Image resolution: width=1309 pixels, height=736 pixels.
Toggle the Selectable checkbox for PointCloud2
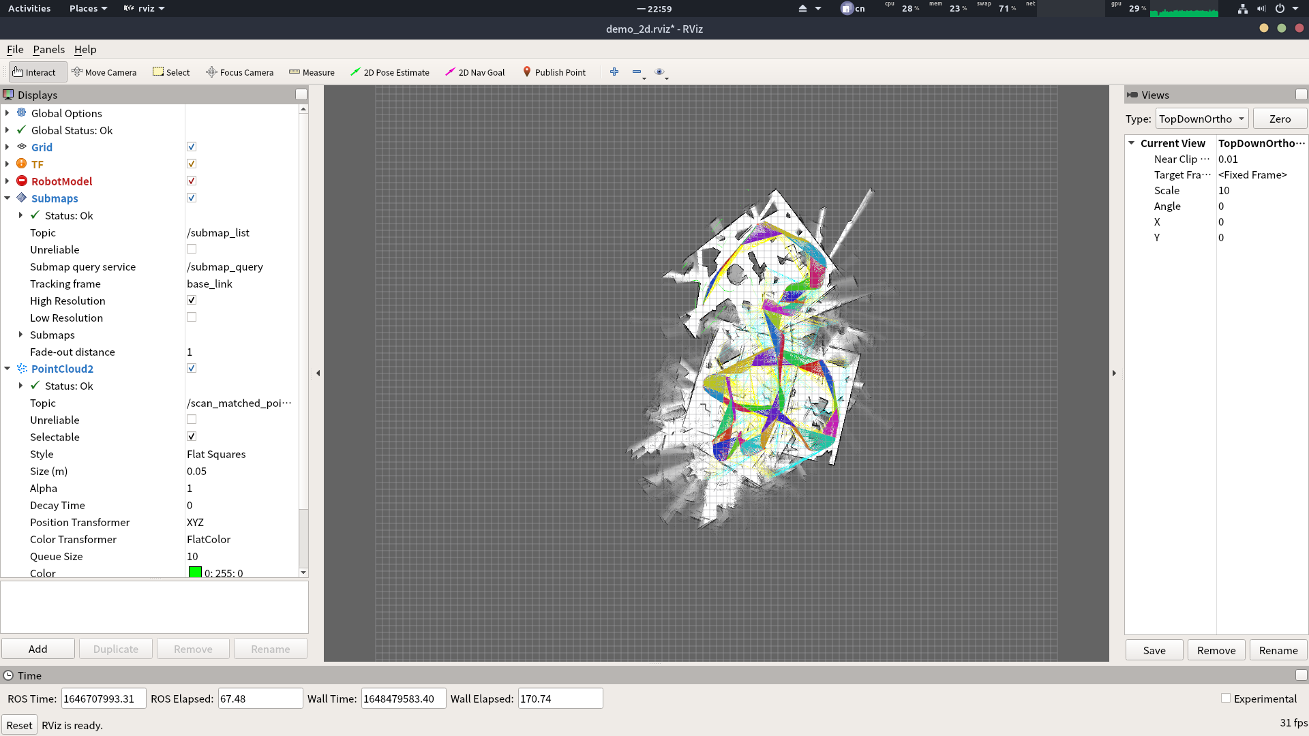click(x=192, y=436)
